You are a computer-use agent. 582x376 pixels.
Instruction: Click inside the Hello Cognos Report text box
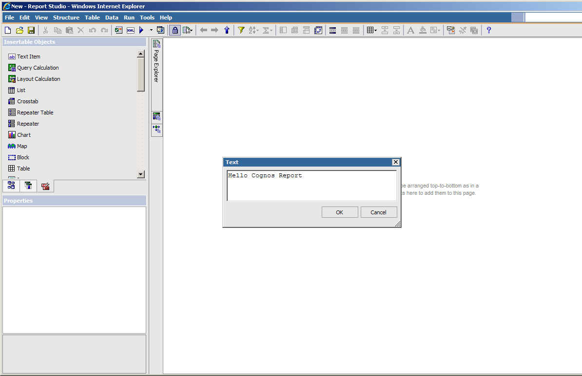tap(311, 185)
